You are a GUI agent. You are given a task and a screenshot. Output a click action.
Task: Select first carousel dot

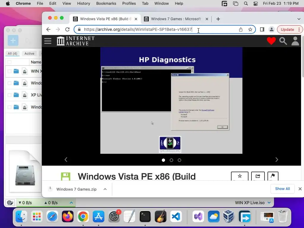click(x=164, y=160)
